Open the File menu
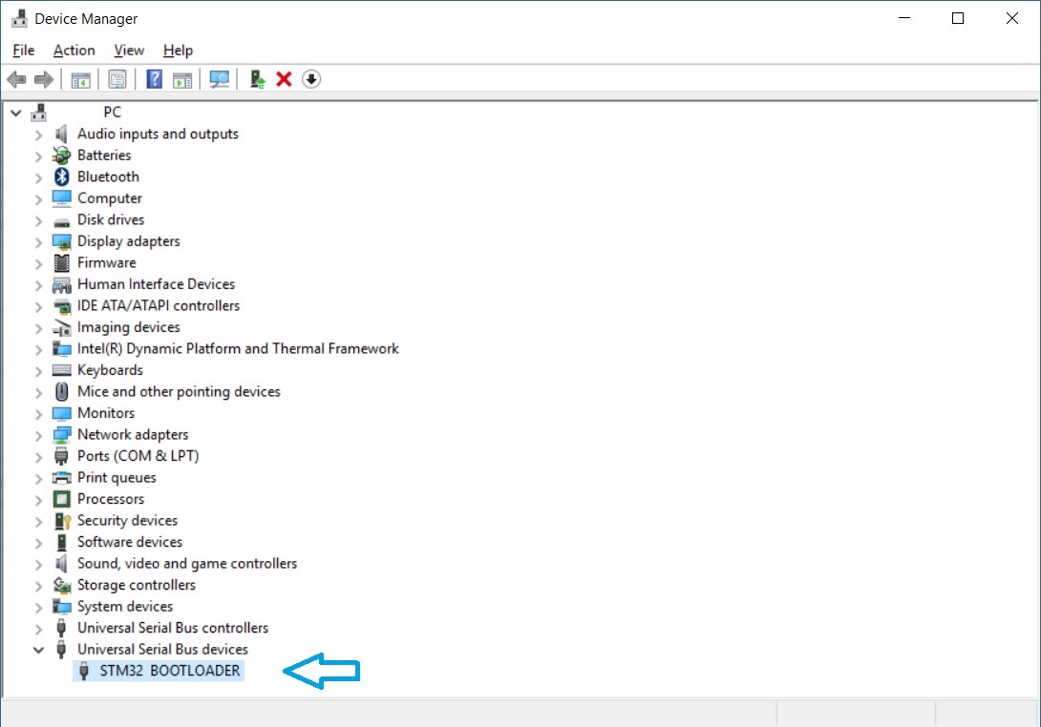The image size is (1041, 727). coord(23,51)
